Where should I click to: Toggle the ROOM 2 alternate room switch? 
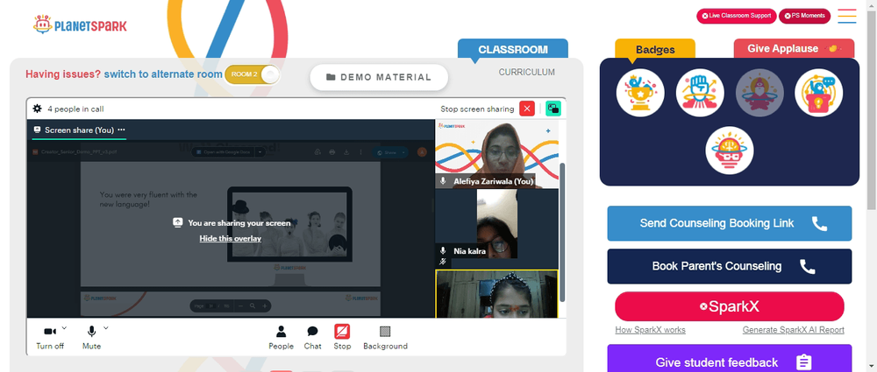tap(253, 74)
